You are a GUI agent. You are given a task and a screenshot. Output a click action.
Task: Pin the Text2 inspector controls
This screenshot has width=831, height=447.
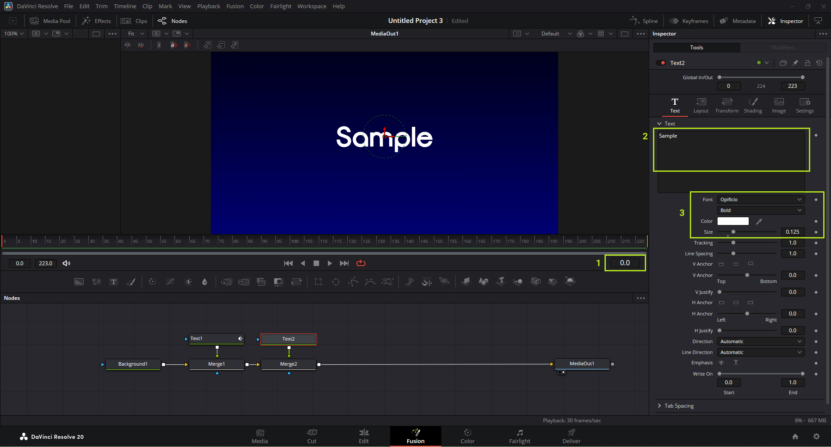click(795, 63)
